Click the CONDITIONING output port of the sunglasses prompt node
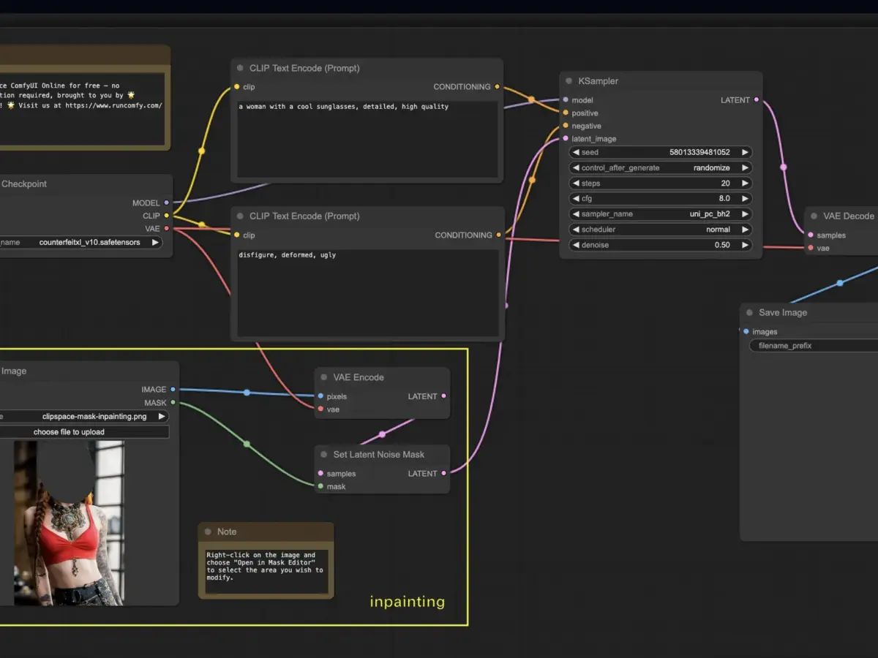The height and width of the screenshot is (658, 878). 498,87
